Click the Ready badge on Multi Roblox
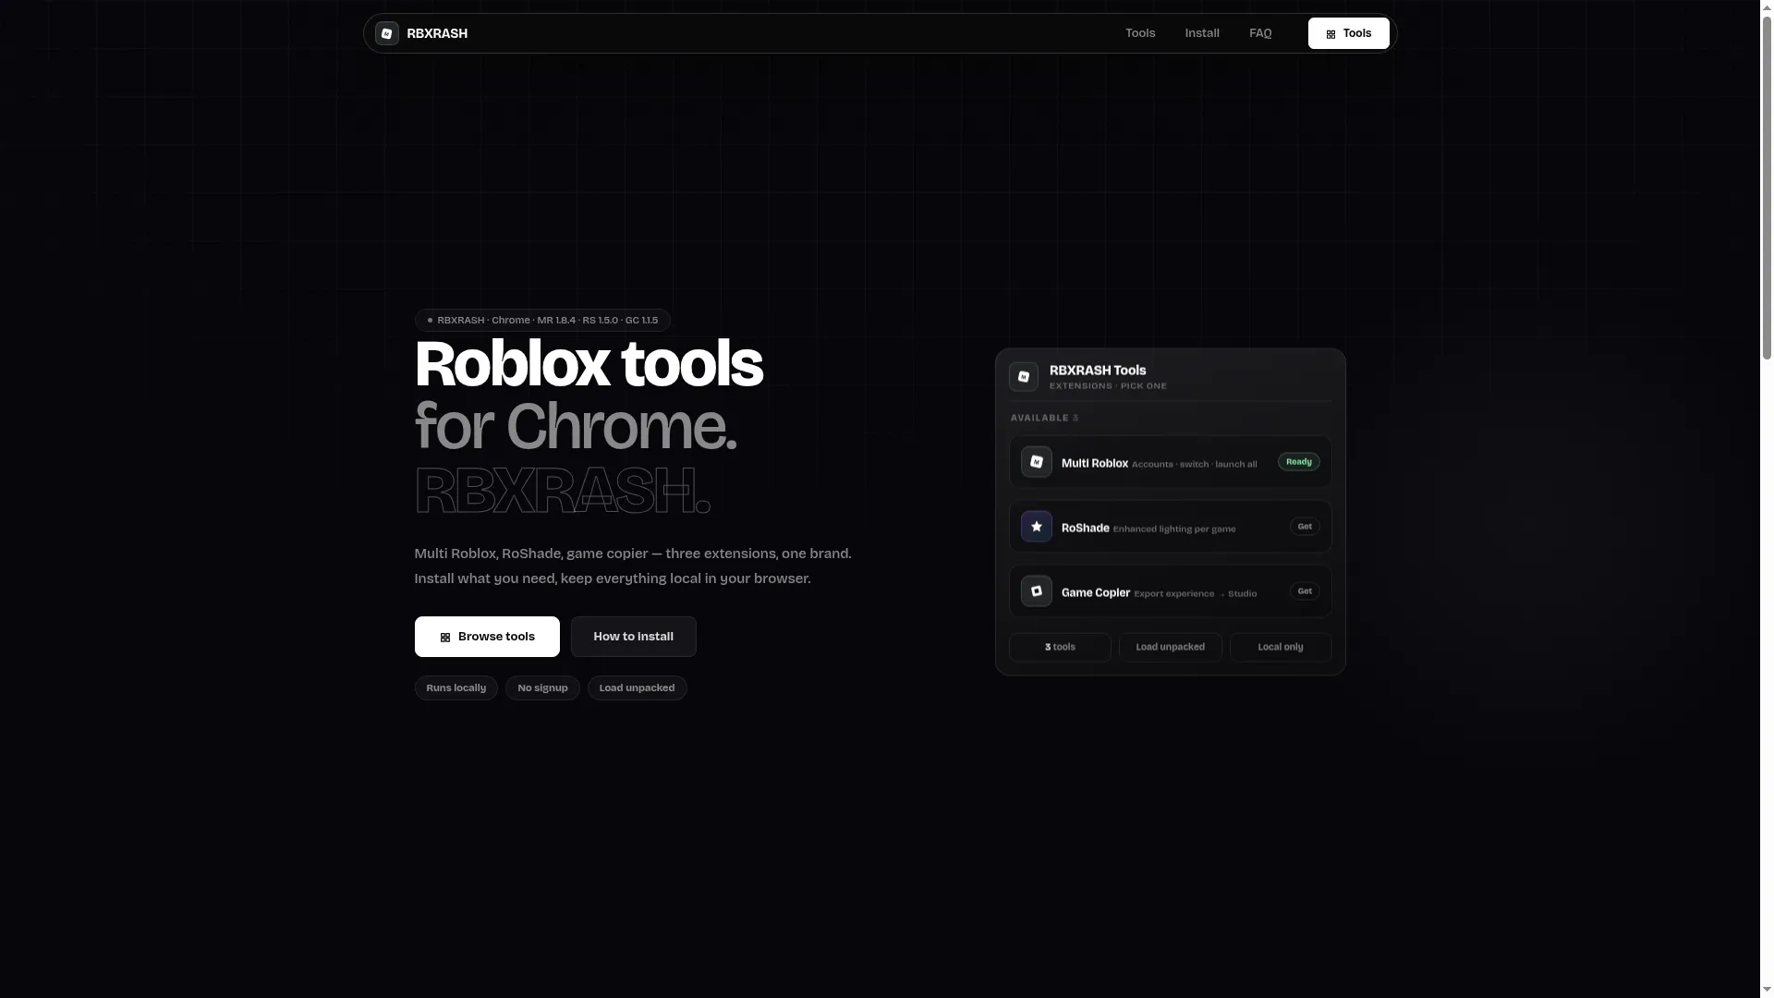This screenshot has width=1774, height=998. [x=1298, y=462]
